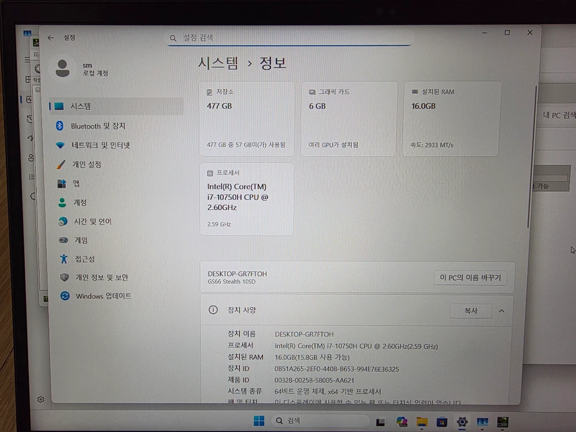Image resolution: width=576 pixels, height=432 pixels.
Task: Click the taskbar 검색 search box
Action: pos(320,420)
